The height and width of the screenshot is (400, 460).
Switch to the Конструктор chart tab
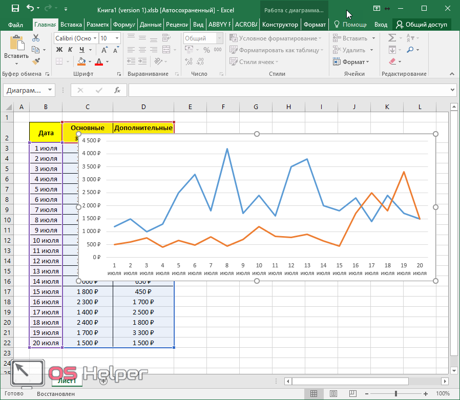pyautogui.click(x=280, y=25)
